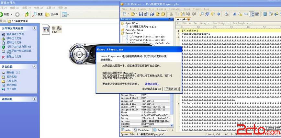The height and width of the screenshot is (138, 281).
Task: Click the Font A icon in 010 Editor toolbar
Action: coord(235,14)
